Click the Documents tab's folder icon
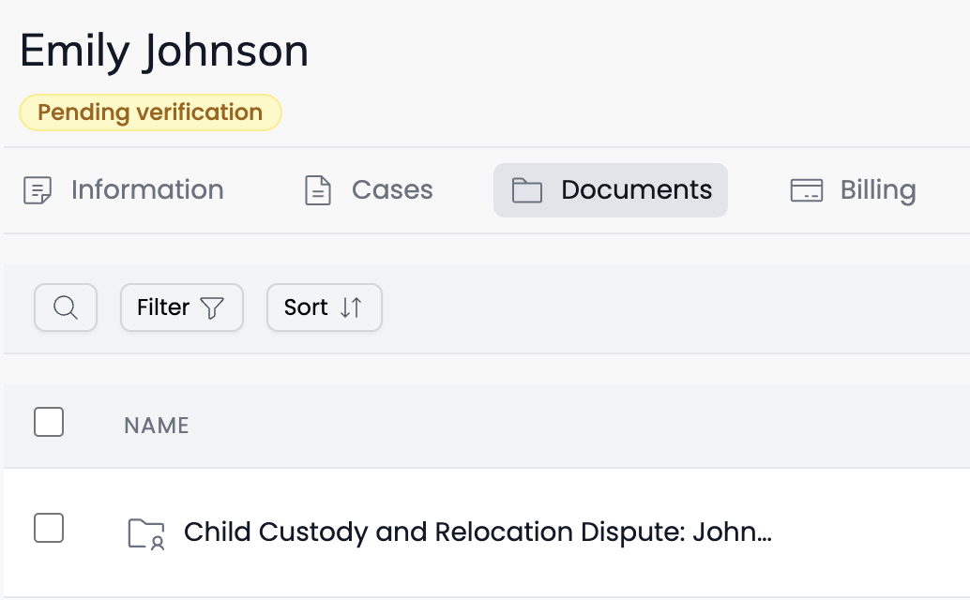 (527, 190)
